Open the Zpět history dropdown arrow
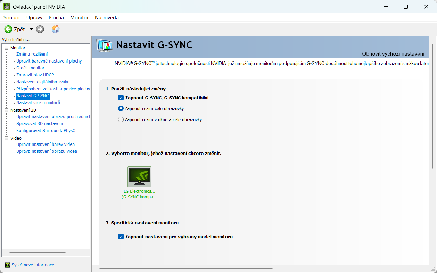437x273 pixels. coord(31,29)
